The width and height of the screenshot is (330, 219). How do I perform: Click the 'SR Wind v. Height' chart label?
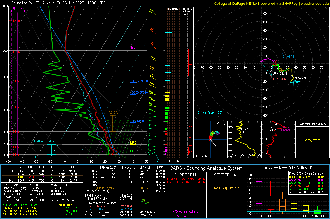click(x=272, y=127)
